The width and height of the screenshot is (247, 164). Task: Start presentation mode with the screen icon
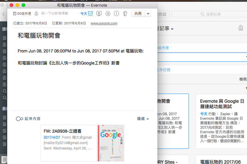99,14
